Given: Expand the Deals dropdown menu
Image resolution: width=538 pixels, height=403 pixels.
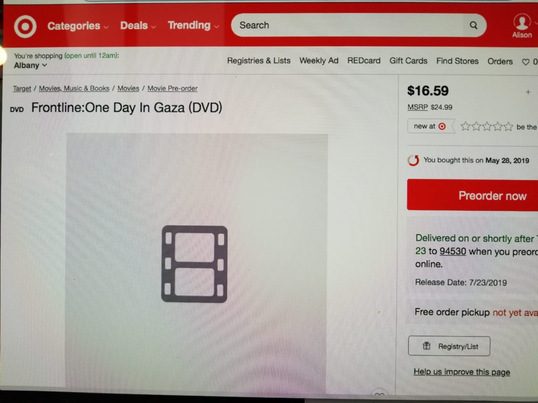Looking at the screenshot, I should coord(138,25).
